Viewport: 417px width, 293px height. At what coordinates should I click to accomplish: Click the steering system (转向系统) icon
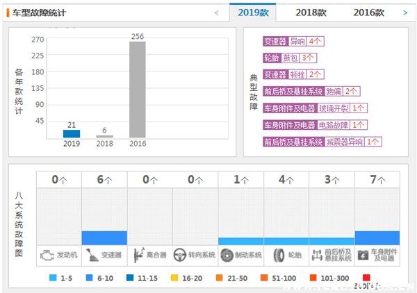[181, 256]
